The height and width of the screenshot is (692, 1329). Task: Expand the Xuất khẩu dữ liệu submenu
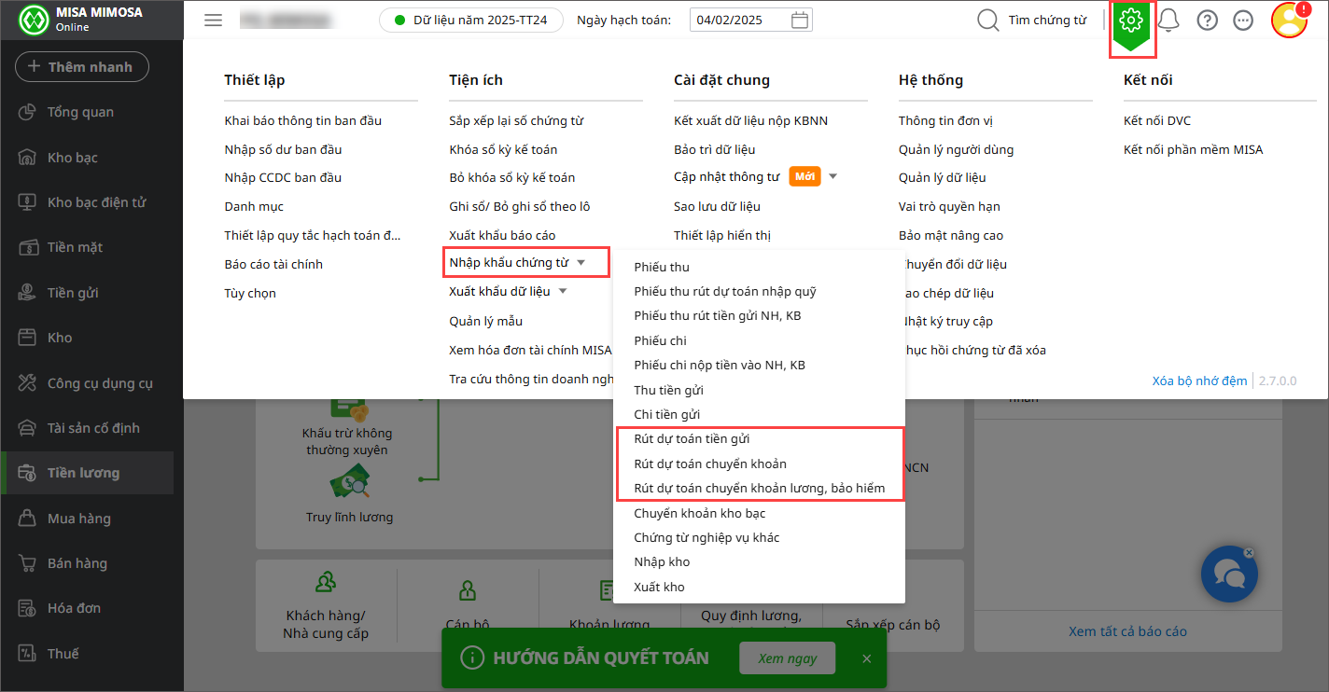click(x=563, y=292)
